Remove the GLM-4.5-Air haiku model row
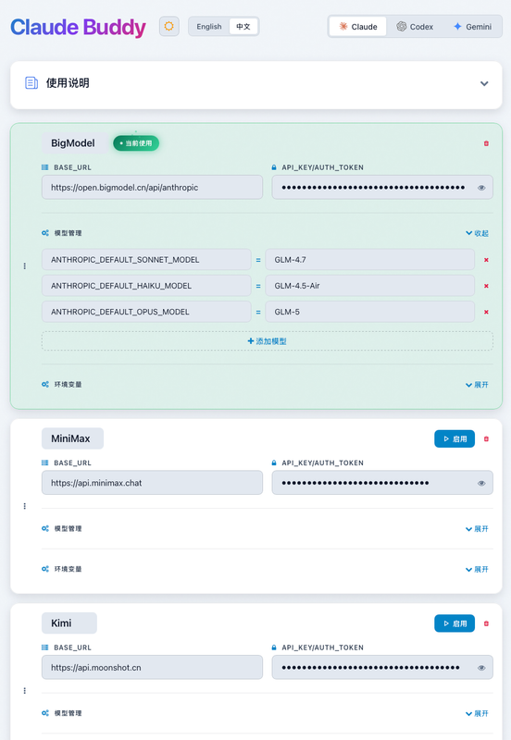 [486, 286]
